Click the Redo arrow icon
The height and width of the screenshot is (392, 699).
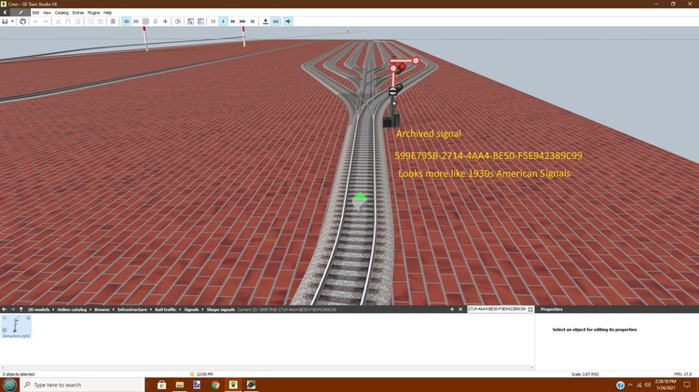pos(46,21)
